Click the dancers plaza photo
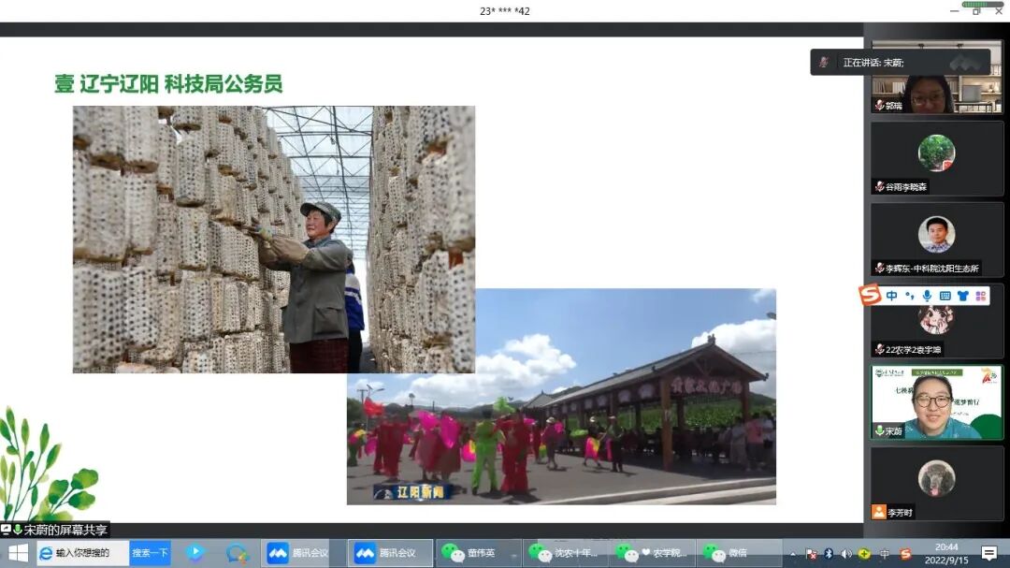Screen dimensions: 1010x568 tap(561, 397)
